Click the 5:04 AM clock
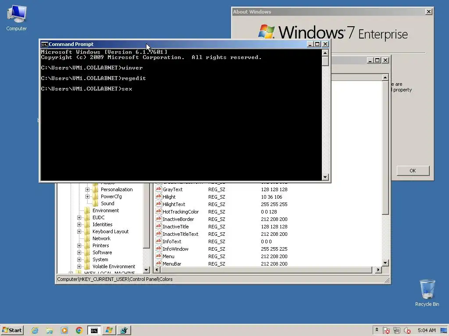The width and height of the screenshot is (449, 336). point(427,331)
